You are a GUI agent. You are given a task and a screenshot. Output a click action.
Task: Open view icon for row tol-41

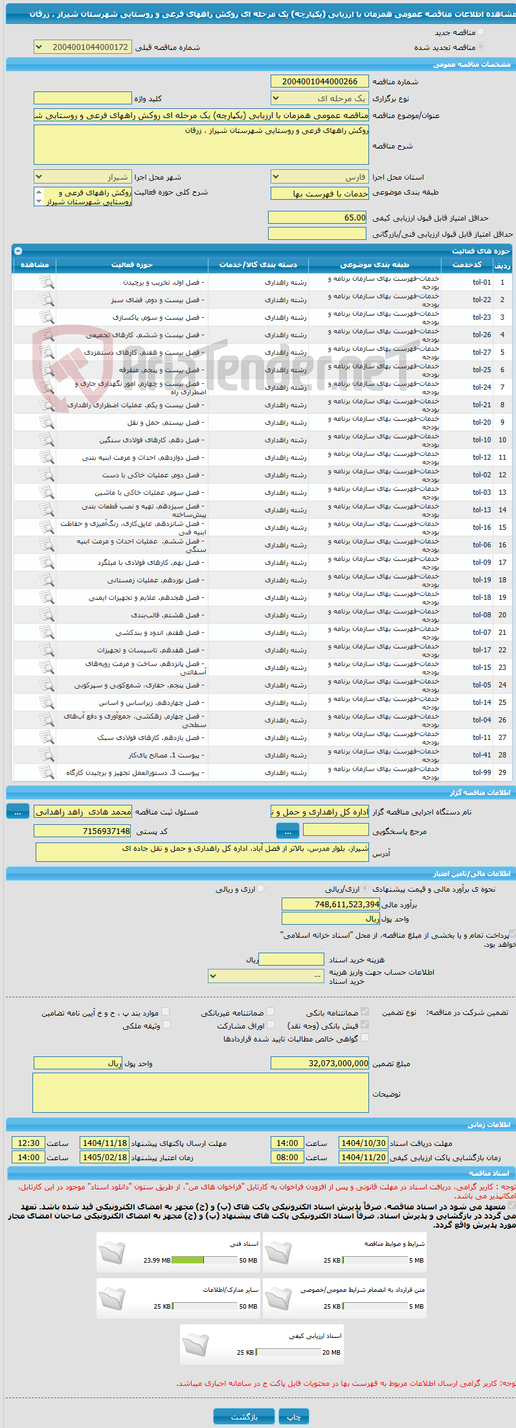pos(47,755)
